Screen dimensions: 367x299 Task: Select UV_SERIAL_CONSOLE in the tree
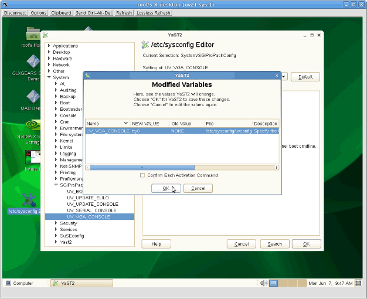[x=91, y=210]
